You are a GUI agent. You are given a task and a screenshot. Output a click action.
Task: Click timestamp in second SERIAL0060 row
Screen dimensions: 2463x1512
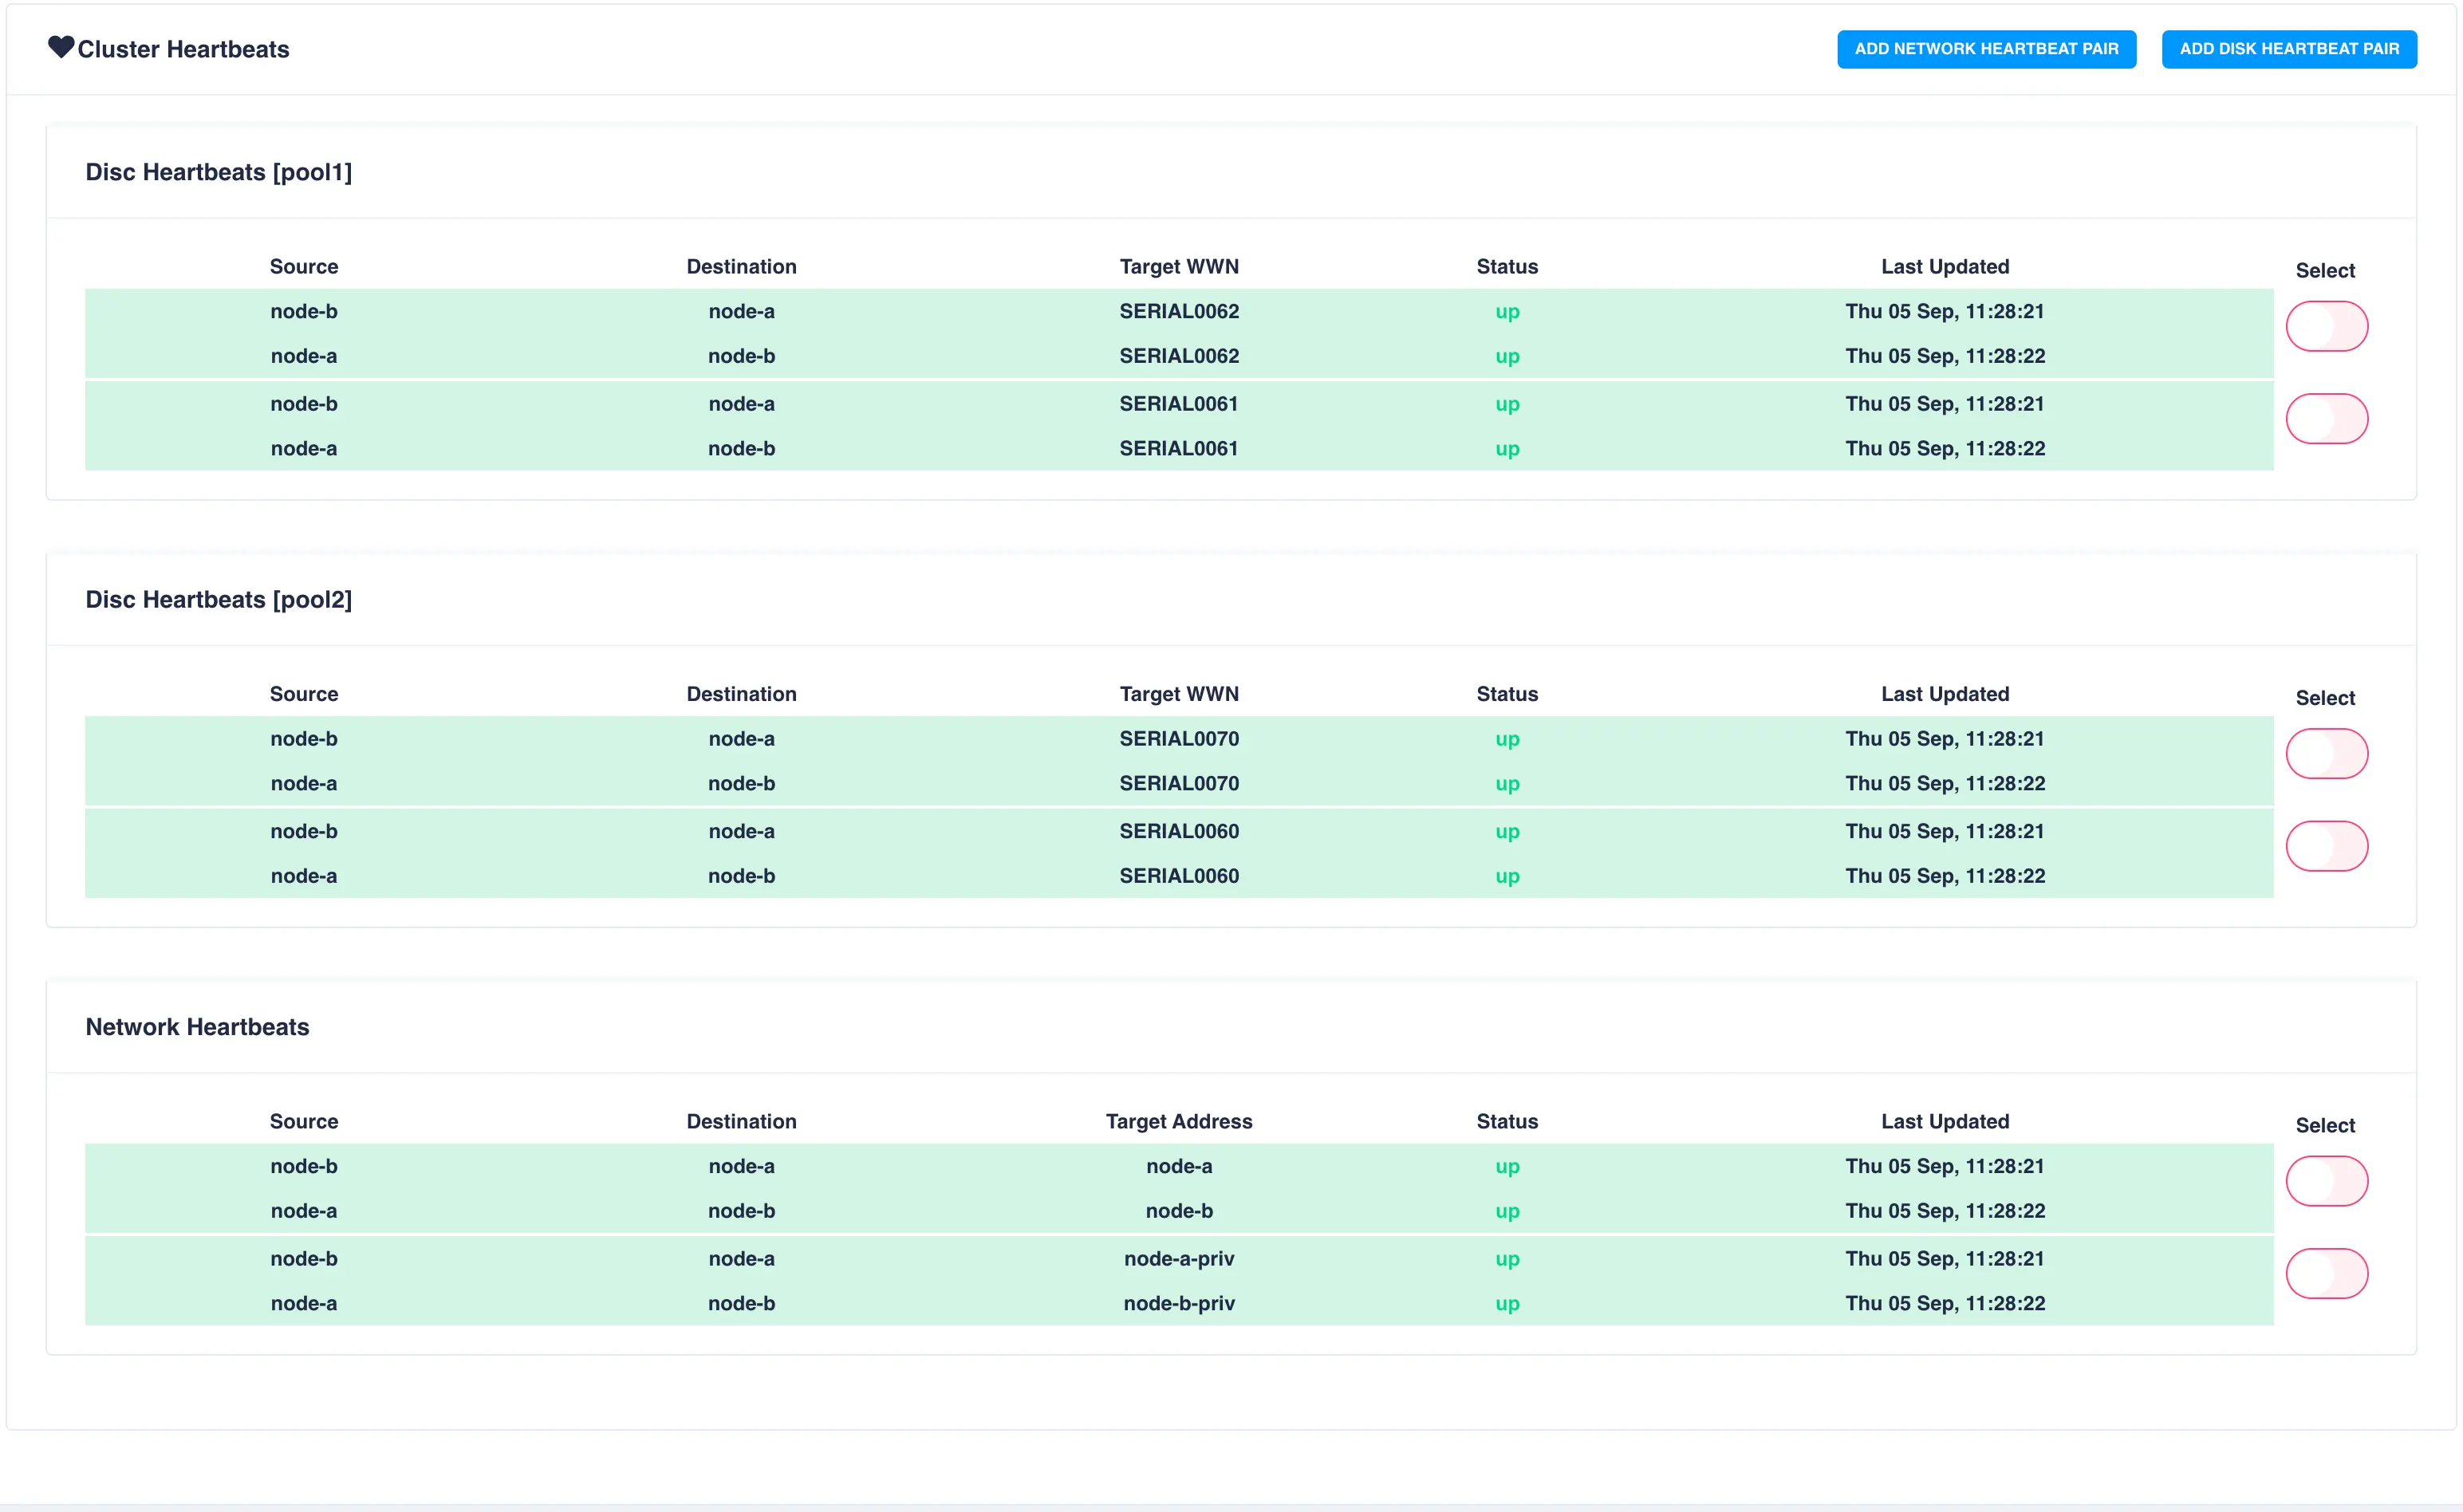tap(1945, 876)
